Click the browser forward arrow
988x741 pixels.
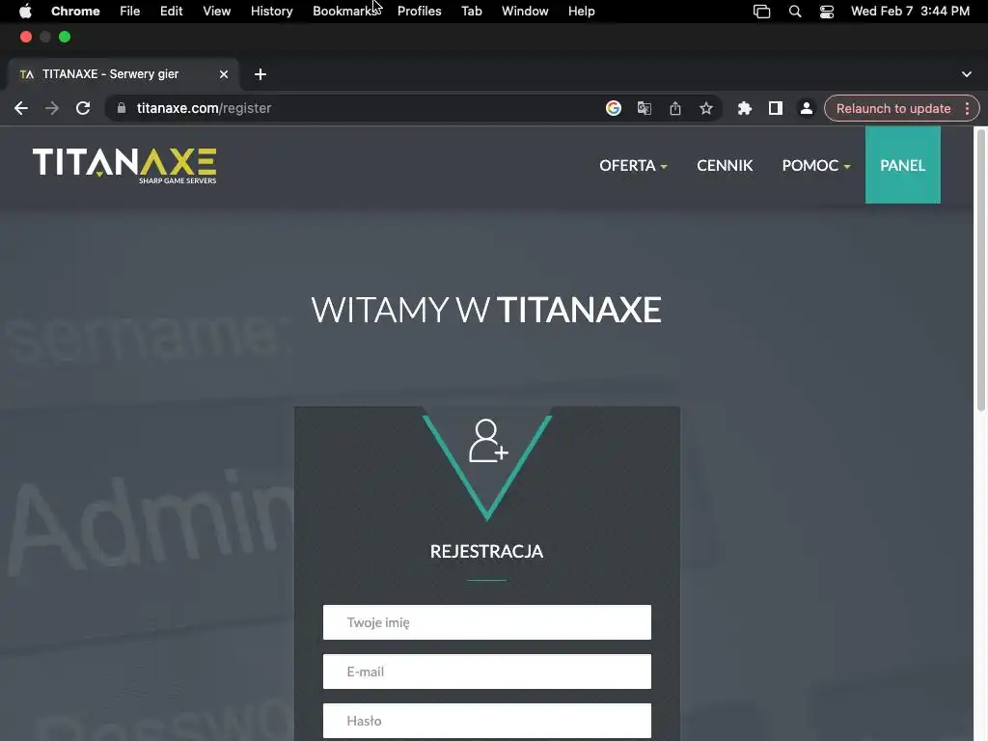[52, 108]
